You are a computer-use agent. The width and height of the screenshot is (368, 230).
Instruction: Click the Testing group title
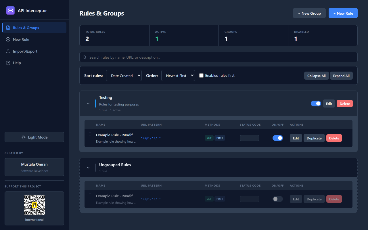click(x=106, y=97)
